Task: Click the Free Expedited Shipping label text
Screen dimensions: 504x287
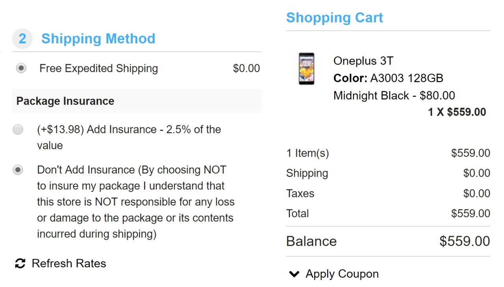Action: [x=98, y=69]
